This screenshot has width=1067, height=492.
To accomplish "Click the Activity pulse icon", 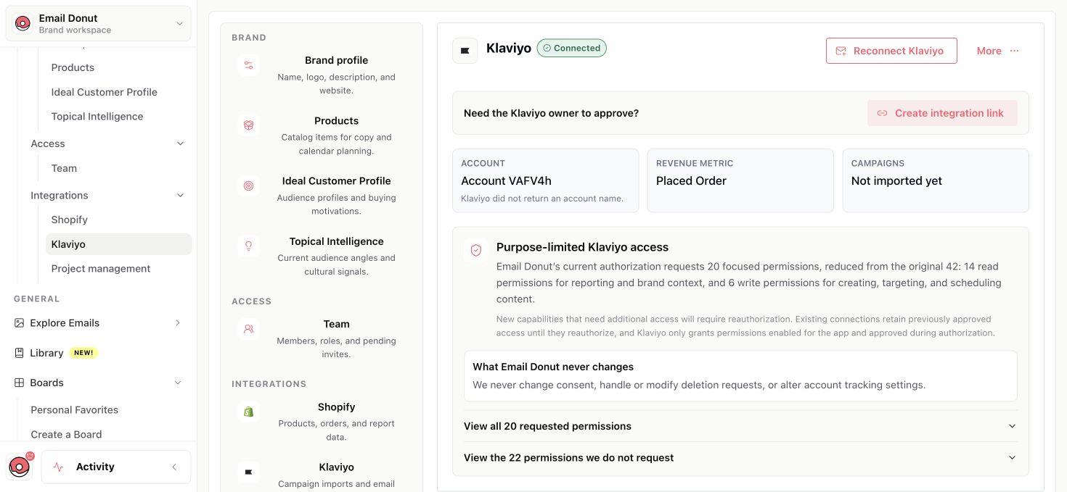I will [58, 467].
